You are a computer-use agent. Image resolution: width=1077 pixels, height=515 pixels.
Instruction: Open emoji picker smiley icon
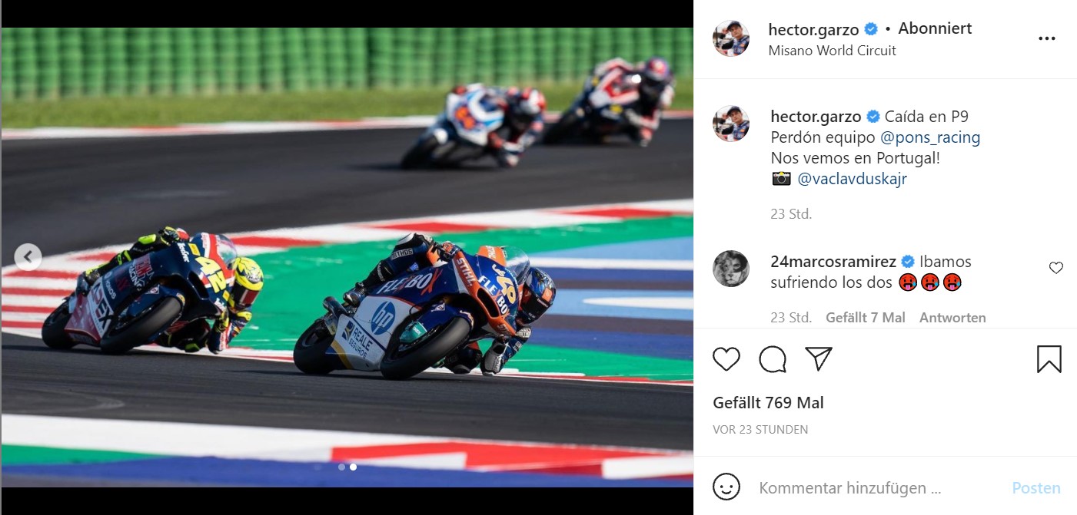pyautogui.click(x=726, y=487)
